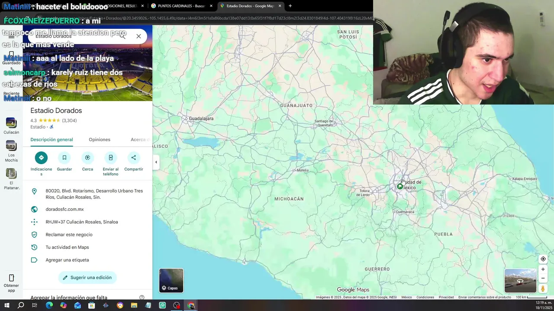Open the Street View preview thumbnail

pyautogui.click(x=520, y=281)
